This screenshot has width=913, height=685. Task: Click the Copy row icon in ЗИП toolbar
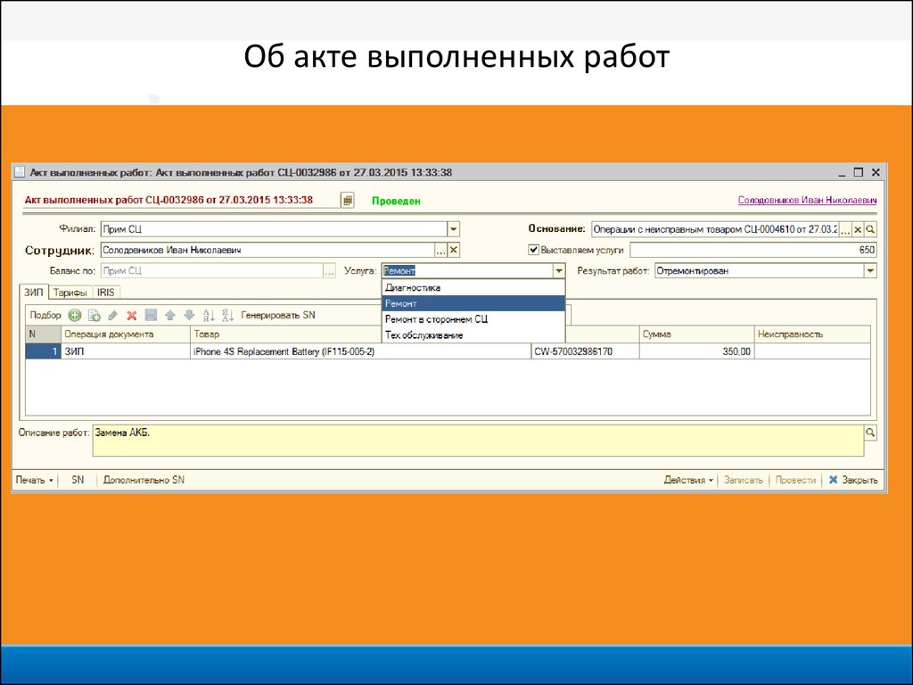pos(94,315)
